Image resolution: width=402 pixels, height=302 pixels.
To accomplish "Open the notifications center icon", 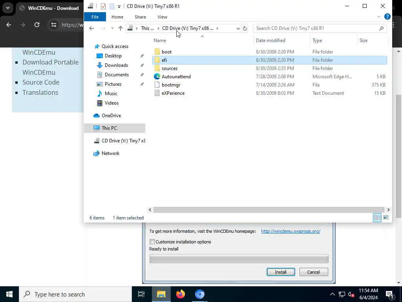I will pos(389,294).
